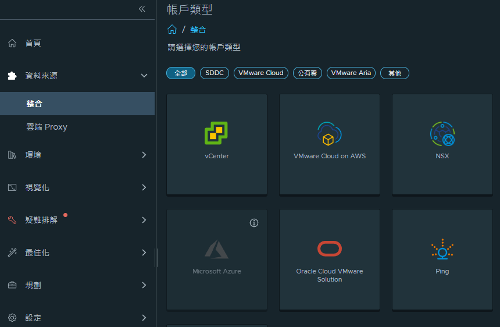Click the Oracle Cloud VMware Solution label
Image resolution: width=500 pixels, height=327 pixels.
pyautogui.click(x=330, y=275)
